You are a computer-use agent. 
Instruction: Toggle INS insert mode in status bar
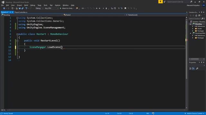click(148, 114)
